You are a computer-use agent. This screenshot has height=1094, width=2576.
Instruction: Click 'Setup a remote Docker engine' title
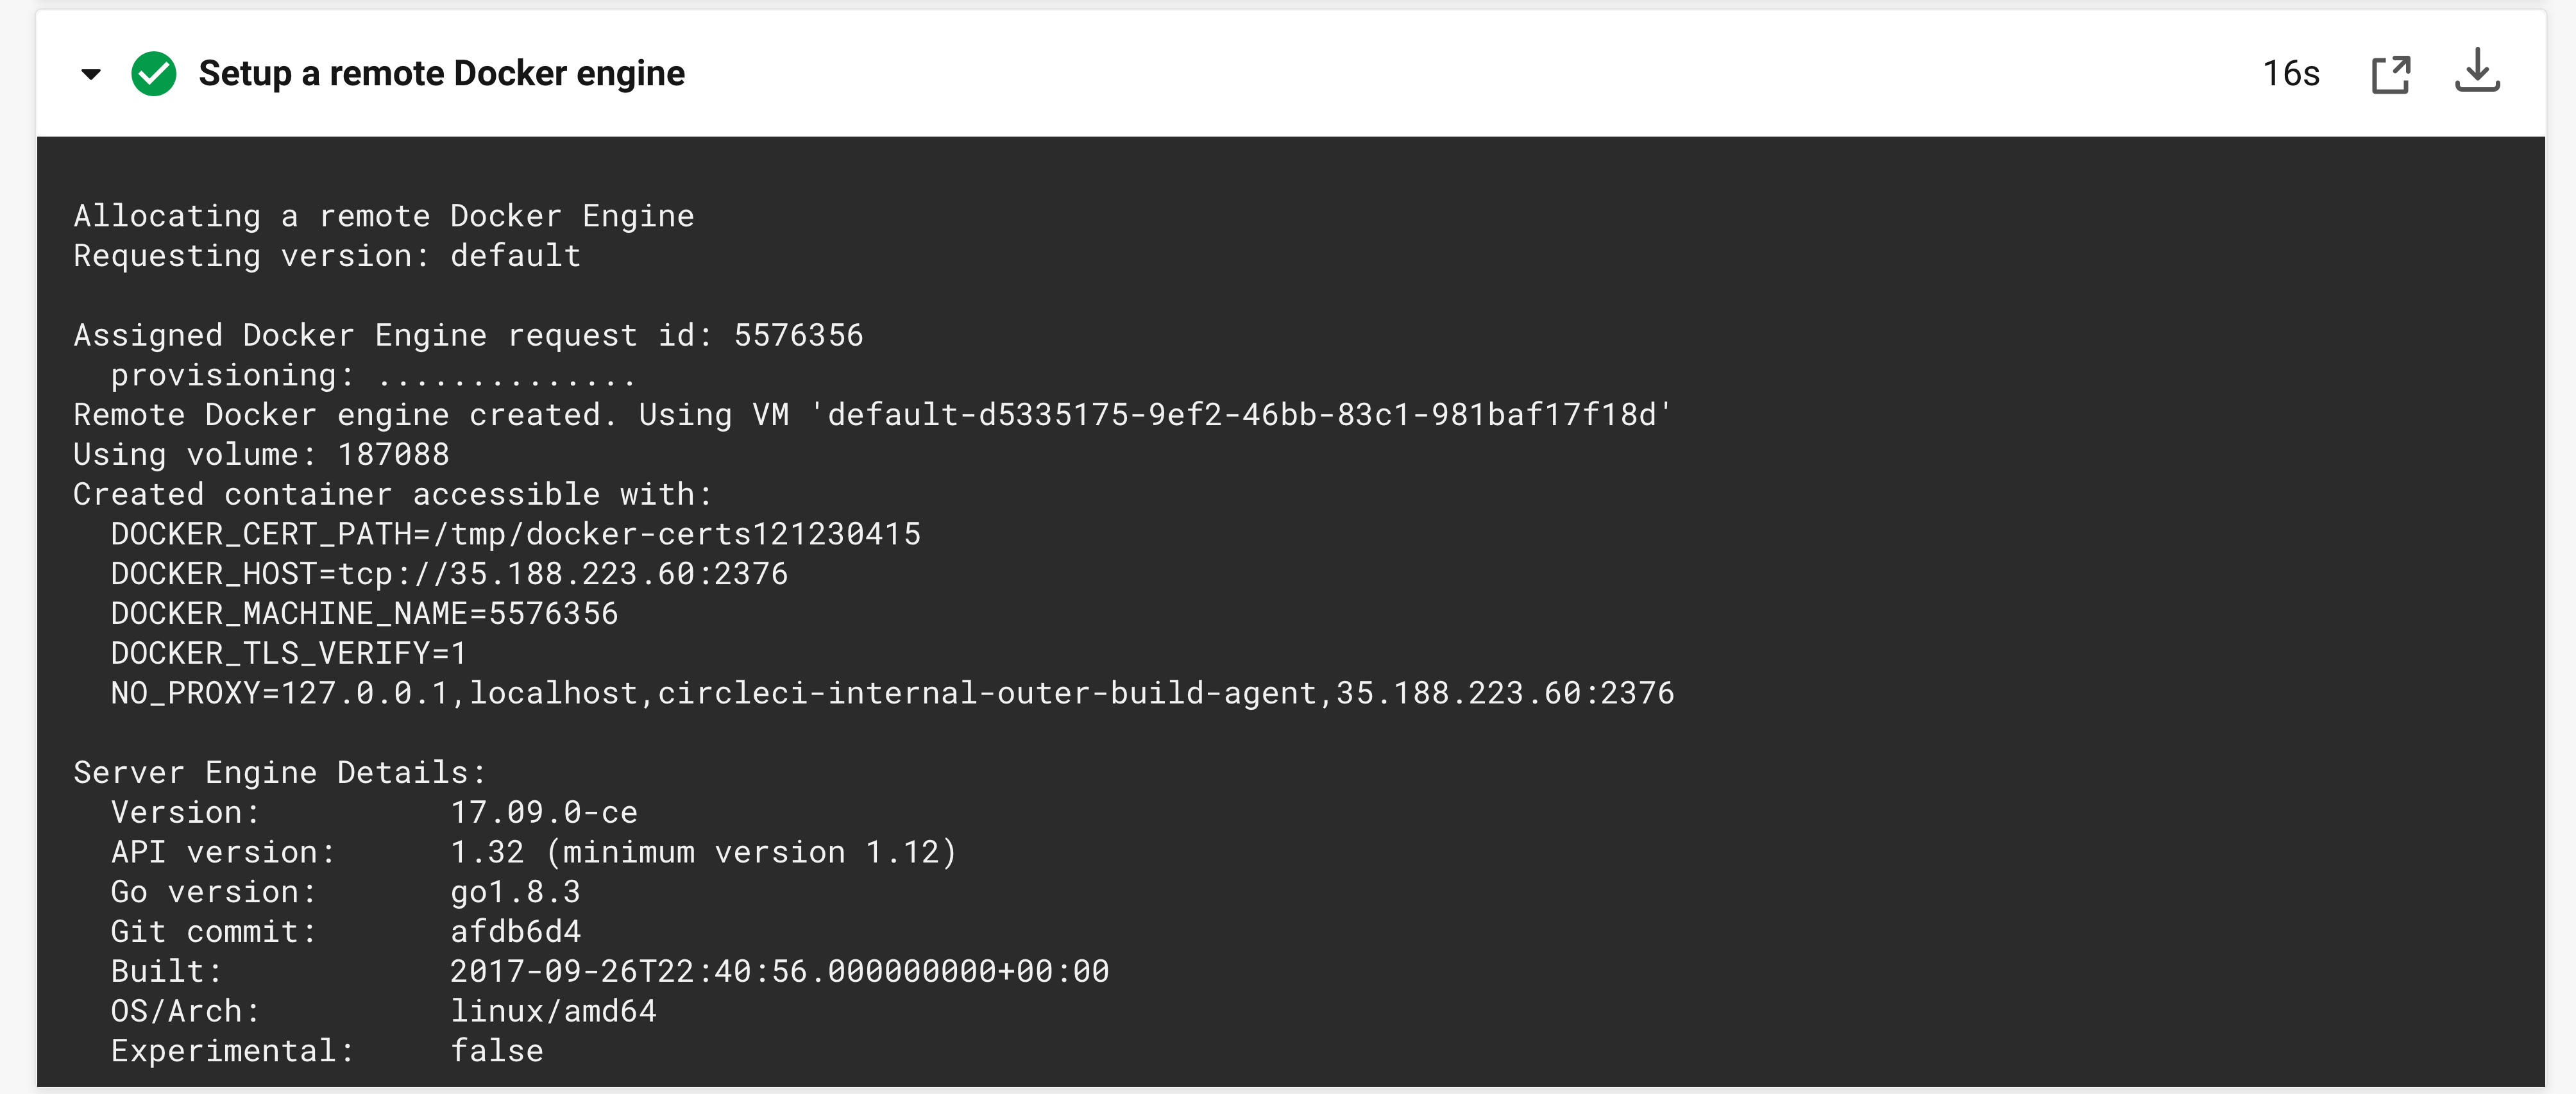(441, 73)
